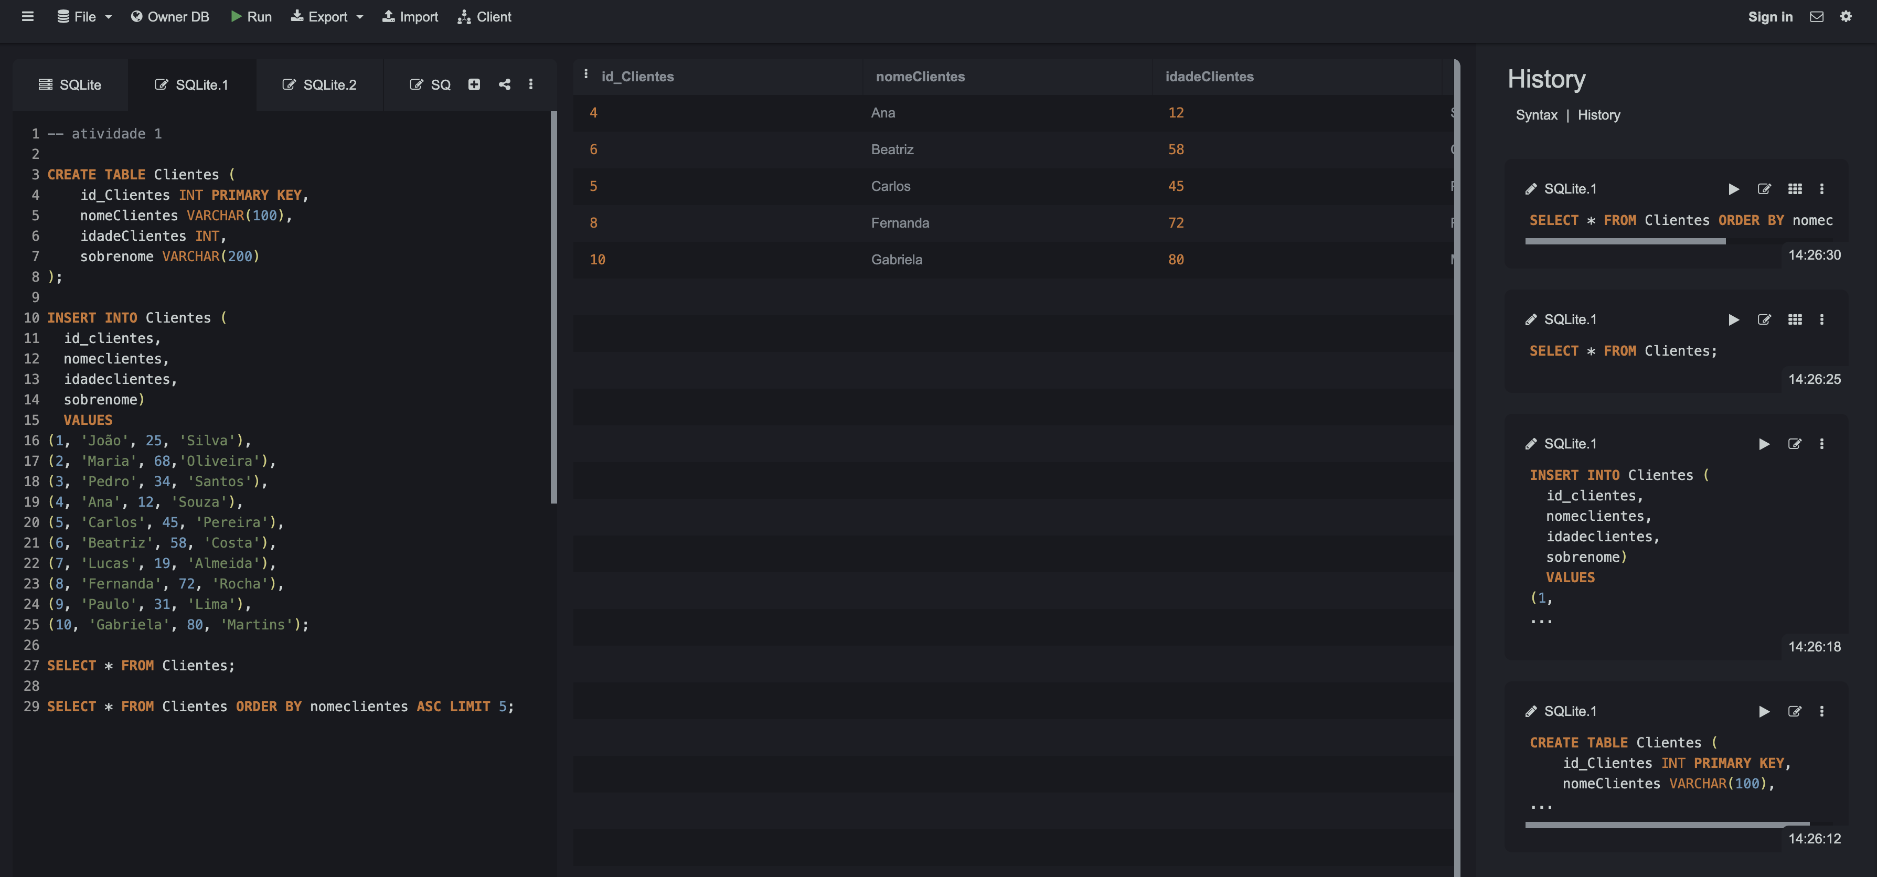This screenshot has height=877, width=1877.
Task: Sort by id_Clientes column header
Action: [x=637, y=77]
